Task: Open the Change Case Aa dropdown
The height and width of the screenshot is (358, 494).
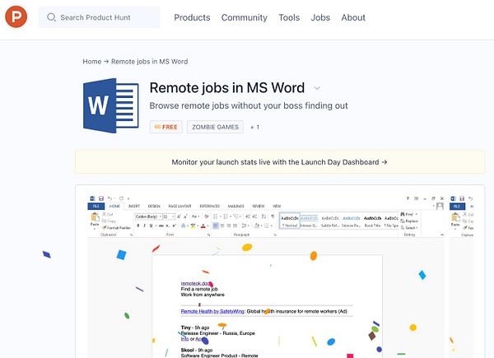Action: point(195,216)
